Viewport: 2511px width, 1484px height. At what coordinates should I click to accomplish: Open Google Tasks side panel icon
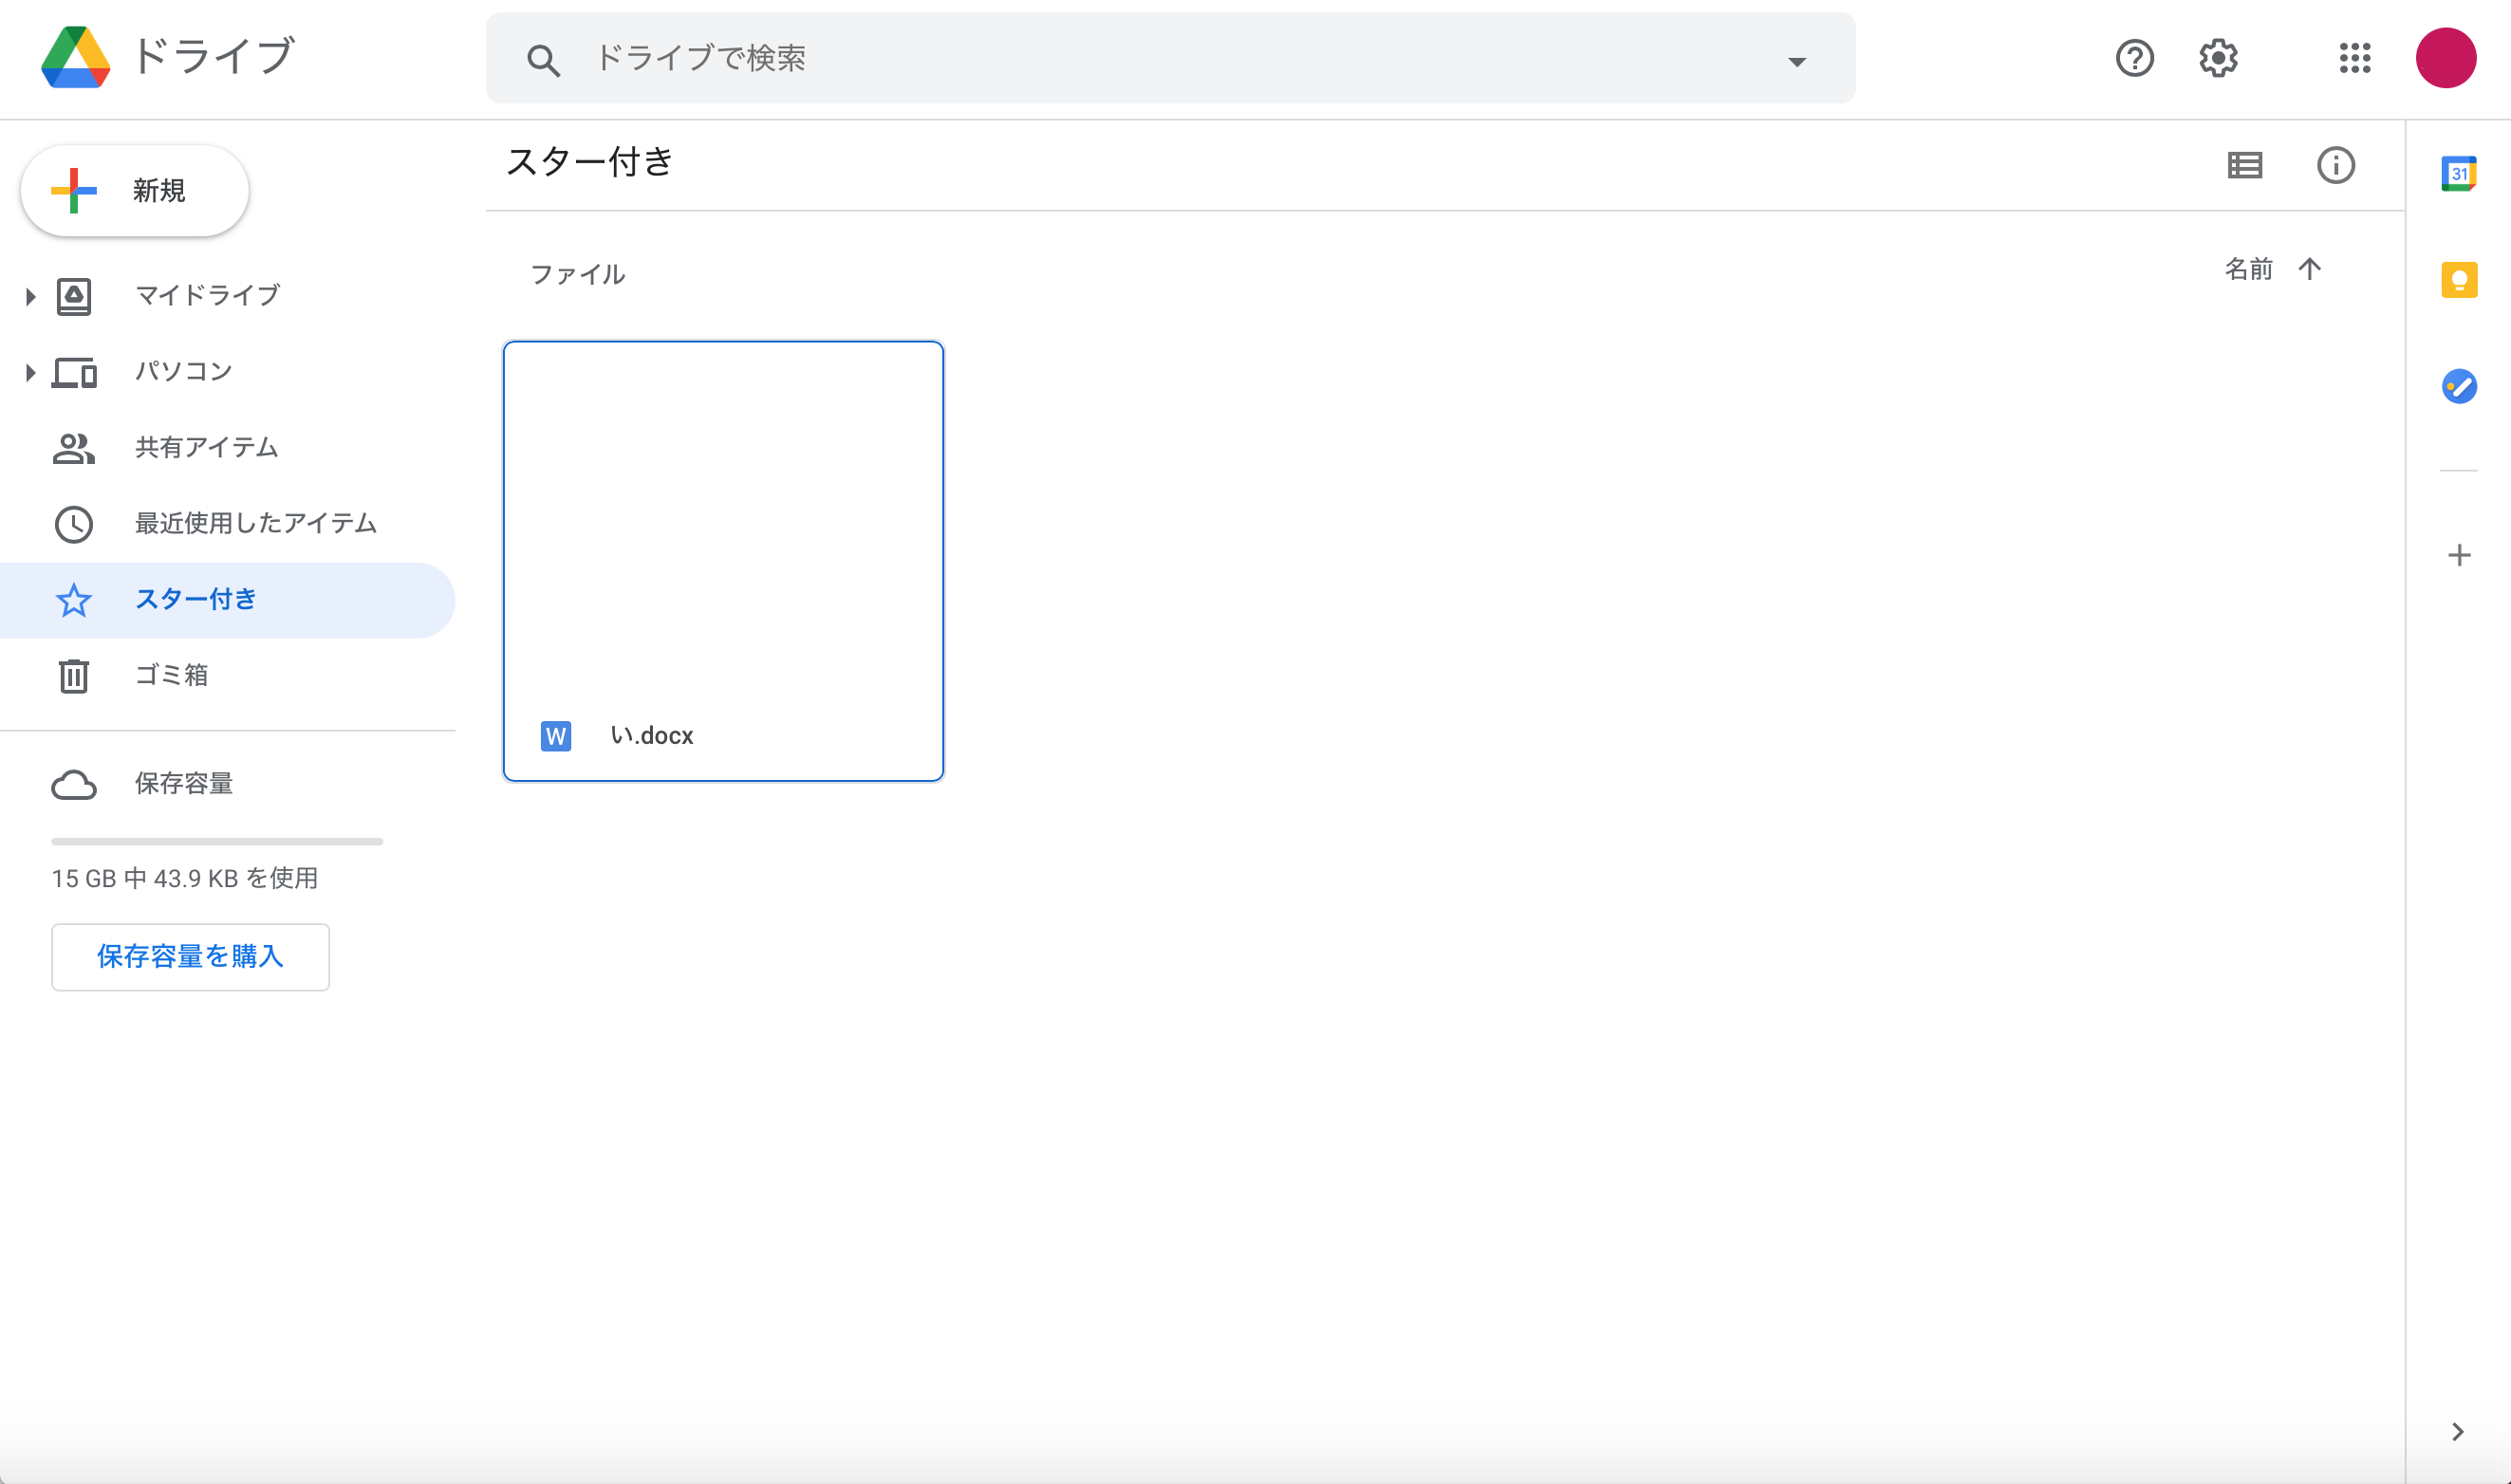(x=2459, y=386)
